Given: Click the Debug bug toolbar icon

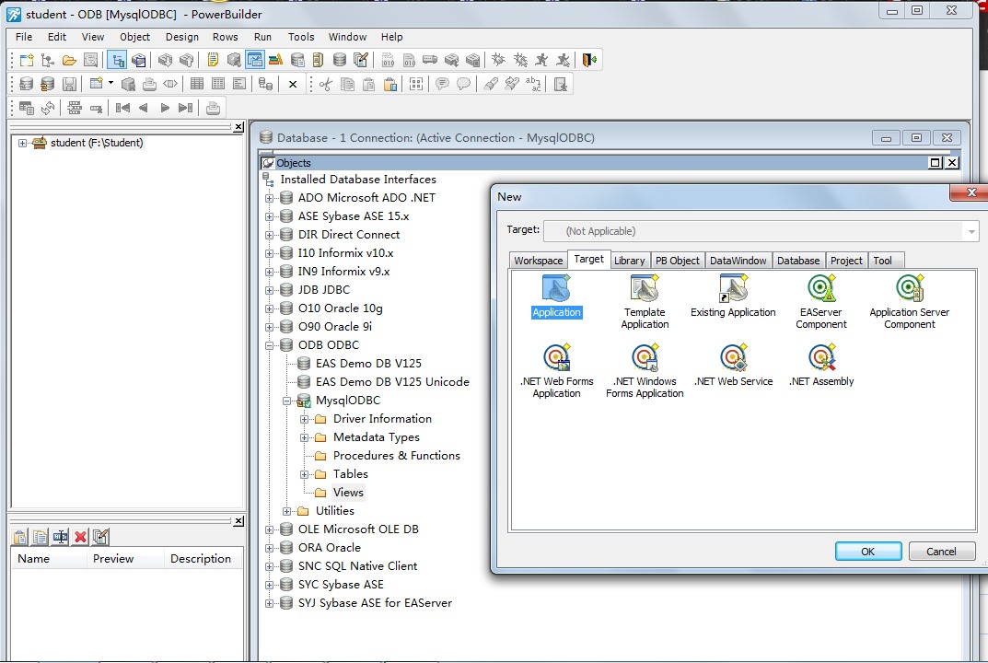Looking at the screenshot, I should 498,60.
